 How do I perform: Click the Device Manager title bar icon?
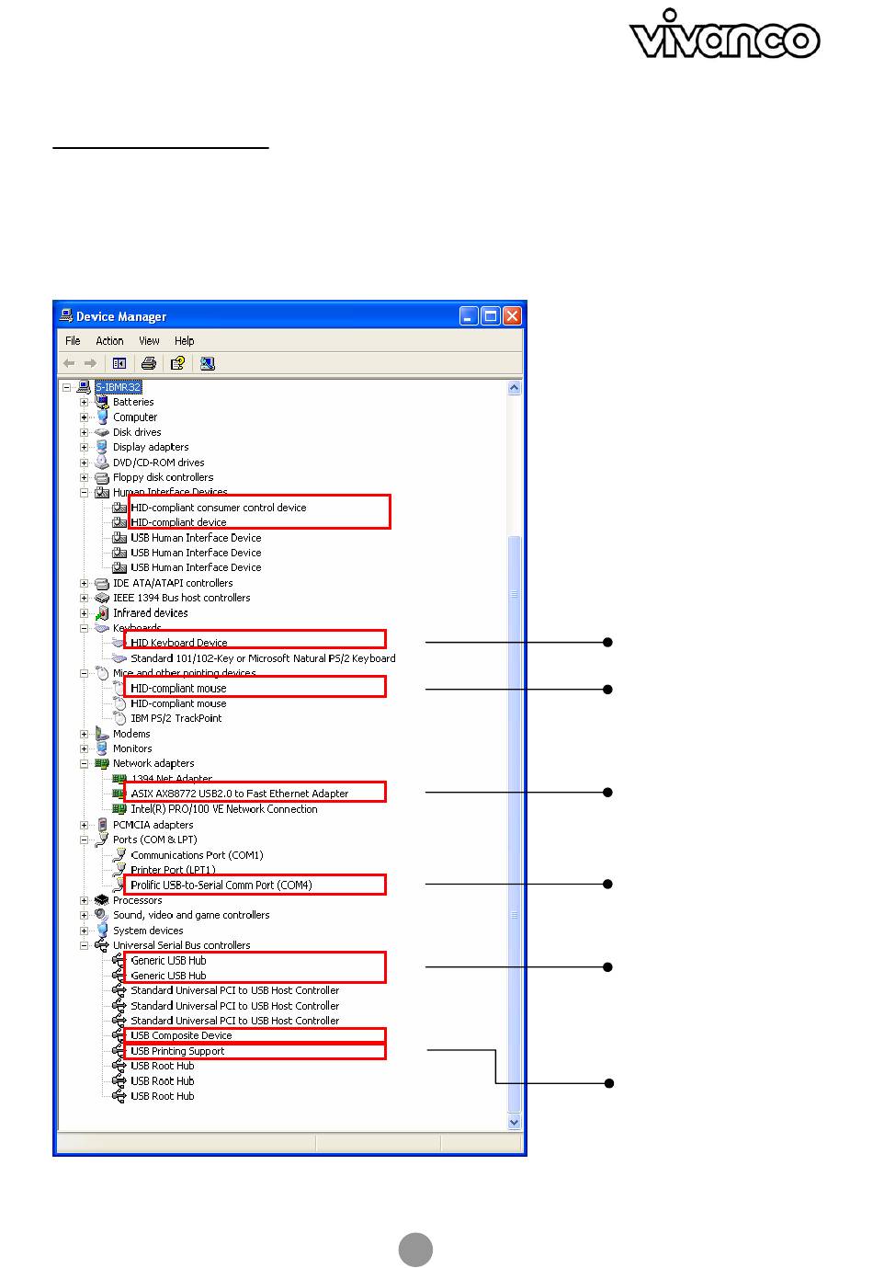66,315
